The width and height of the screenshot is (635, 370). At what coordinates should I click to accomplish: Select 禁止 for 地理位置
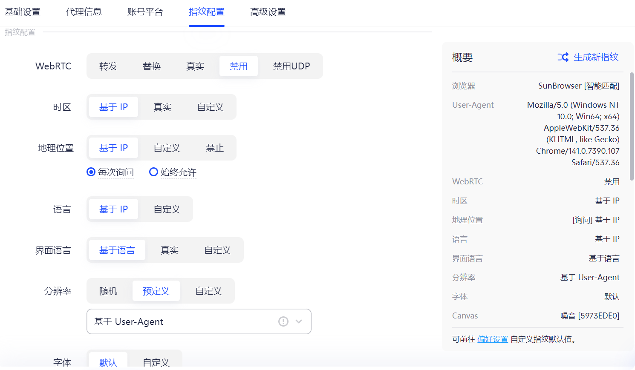click(215, 148)
